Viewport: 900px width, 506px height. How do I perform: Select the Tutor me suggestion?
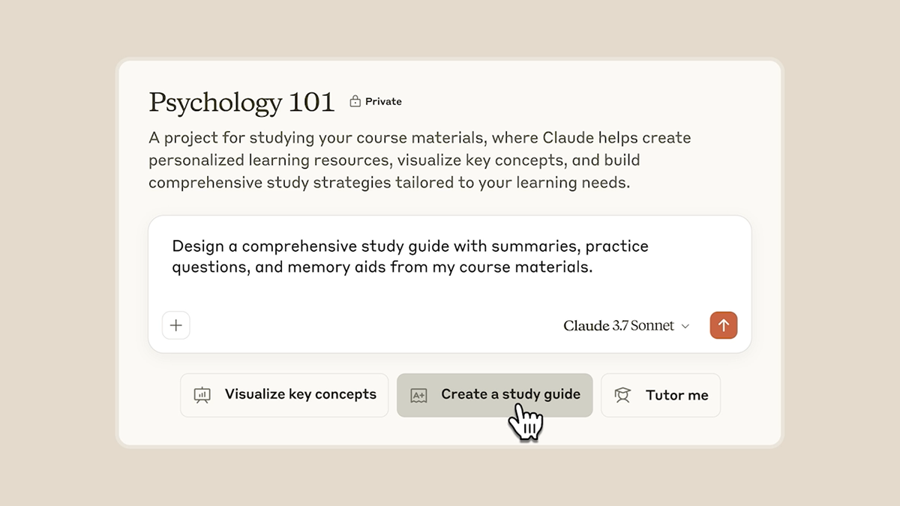tap(661, 395)
